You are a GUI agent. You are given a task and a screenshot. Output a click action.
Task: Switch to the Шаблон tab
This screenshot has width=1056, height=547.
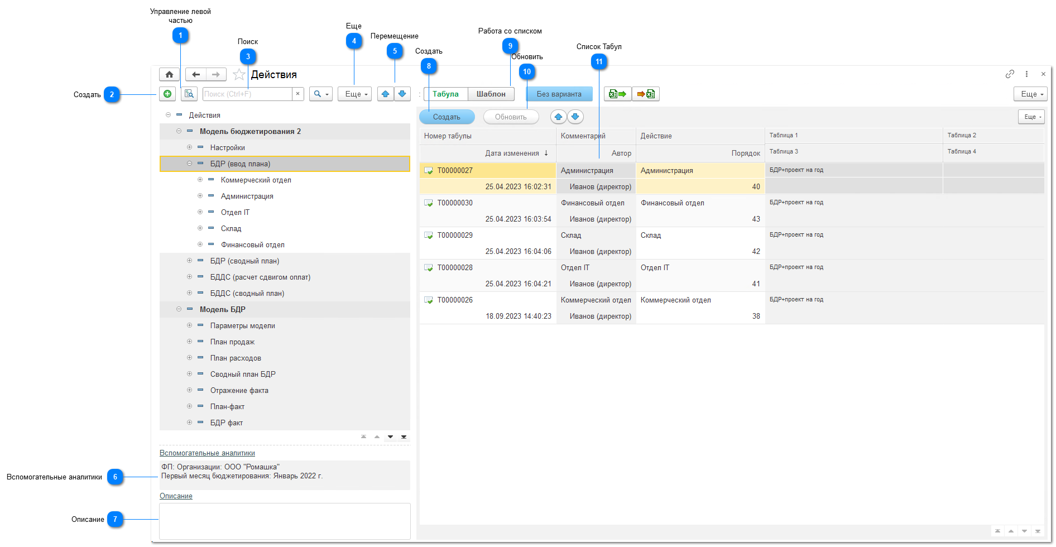491,94
